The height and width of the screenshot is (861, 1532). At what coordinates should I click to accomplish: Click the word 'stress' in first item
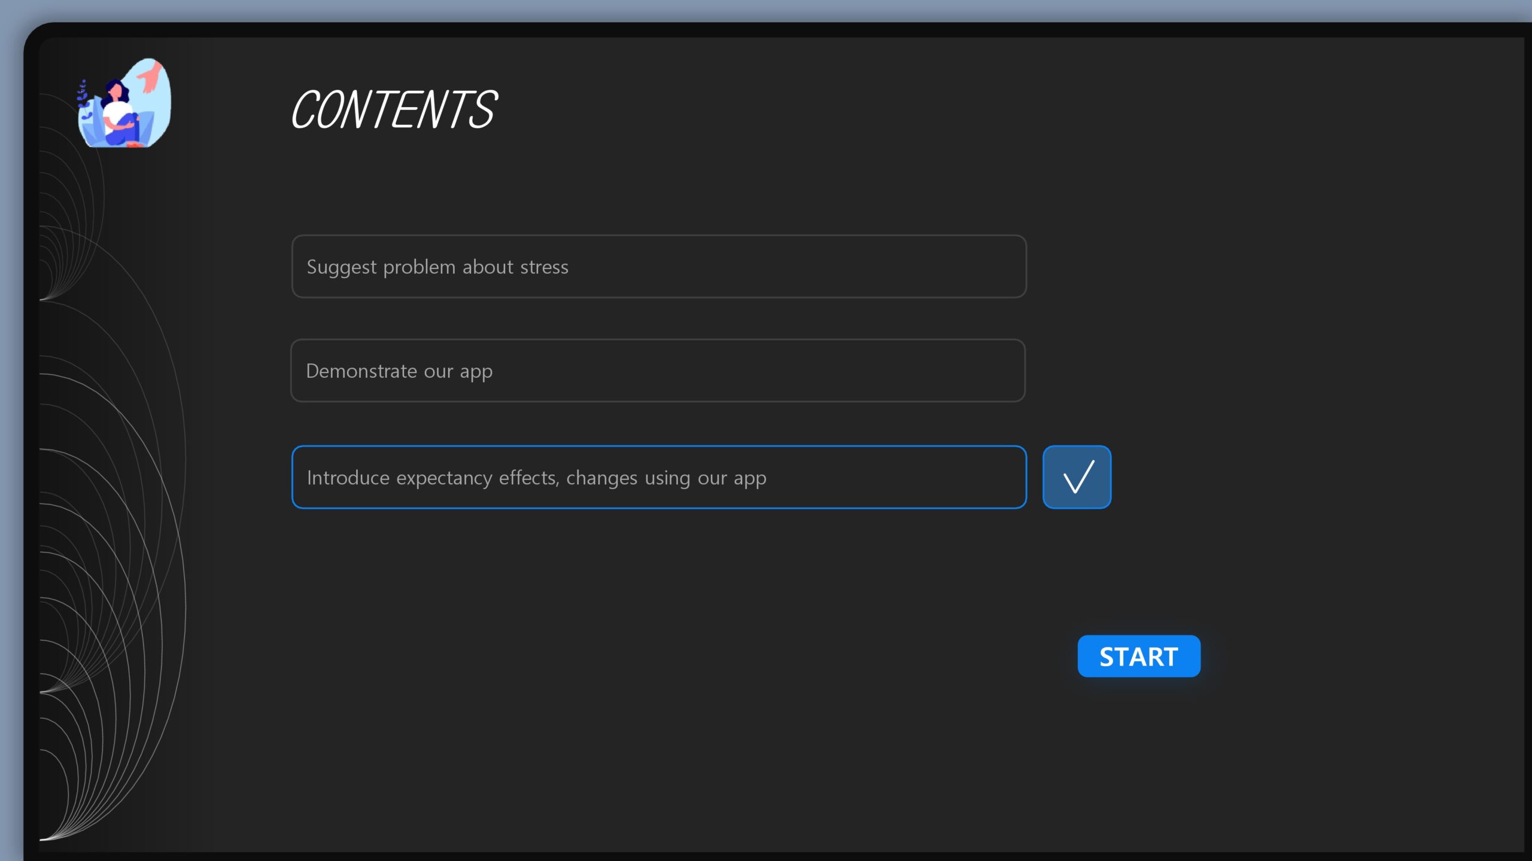[x=544, y=267]
